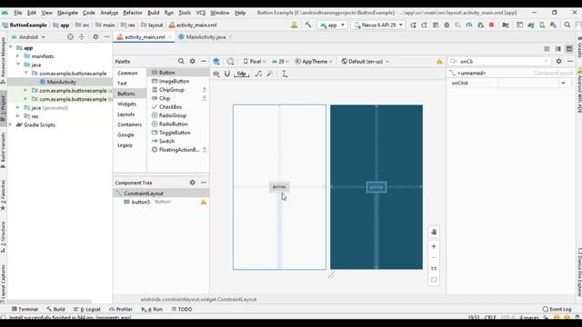Open the Nexus 6 API 29 device dropdown

pos(378,25)
